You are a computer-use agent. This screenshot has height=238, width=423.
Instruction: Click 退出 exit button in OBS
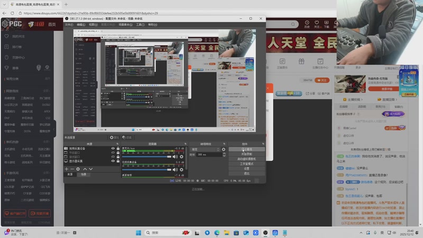pos(246,173)
